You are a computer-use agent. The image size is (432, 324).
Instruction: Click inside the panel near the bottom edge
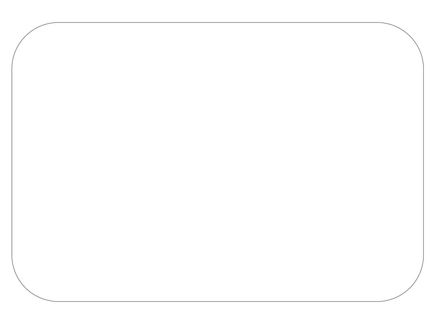(x=218, y=294)
